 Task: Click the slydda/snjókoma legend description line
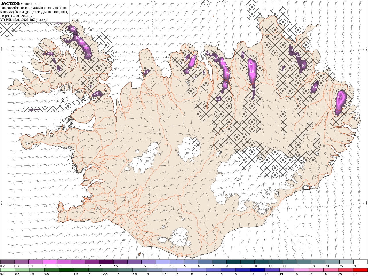click(34, 12)
